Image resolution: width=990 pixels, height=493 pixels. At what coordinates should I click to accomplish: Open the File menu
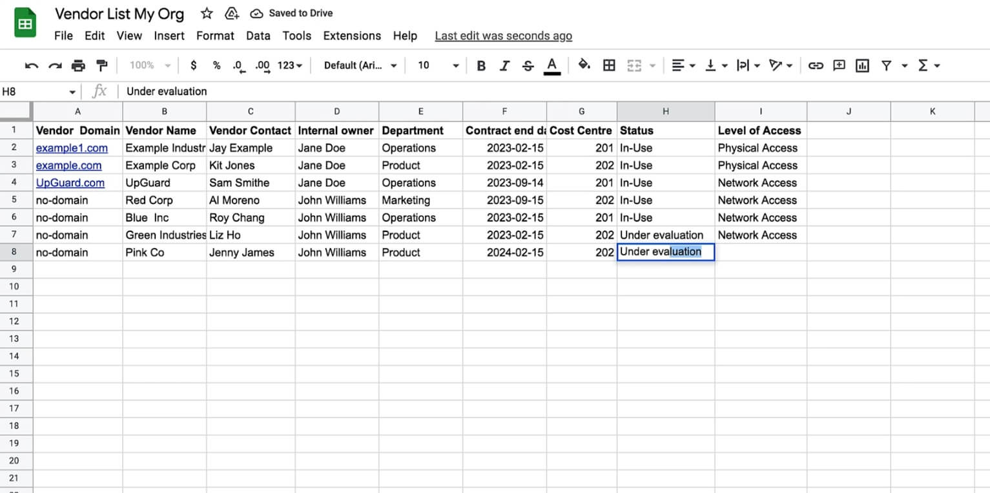pyautogui.click(x=63, y=36)
